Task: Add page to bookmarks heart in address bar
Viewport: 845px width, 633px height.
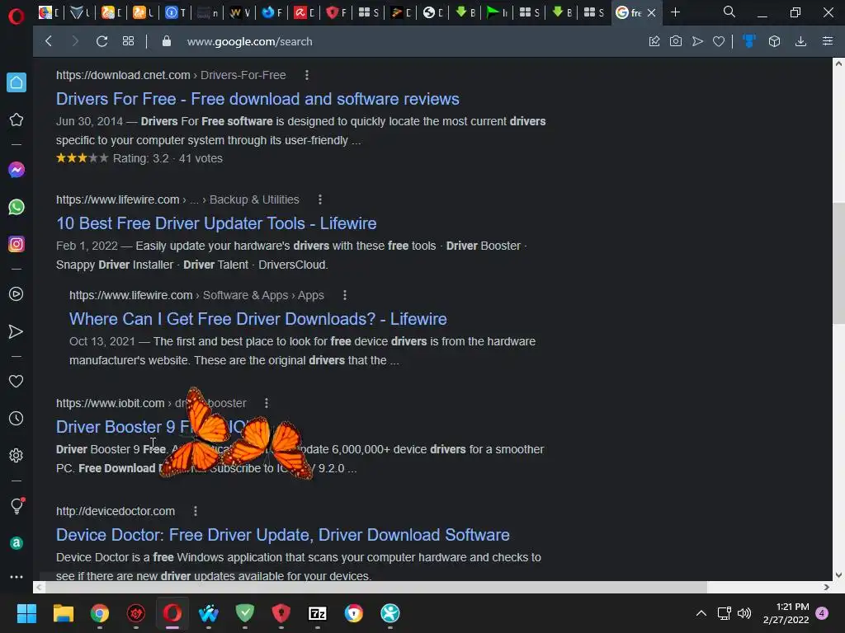Action: click(719, 41)
